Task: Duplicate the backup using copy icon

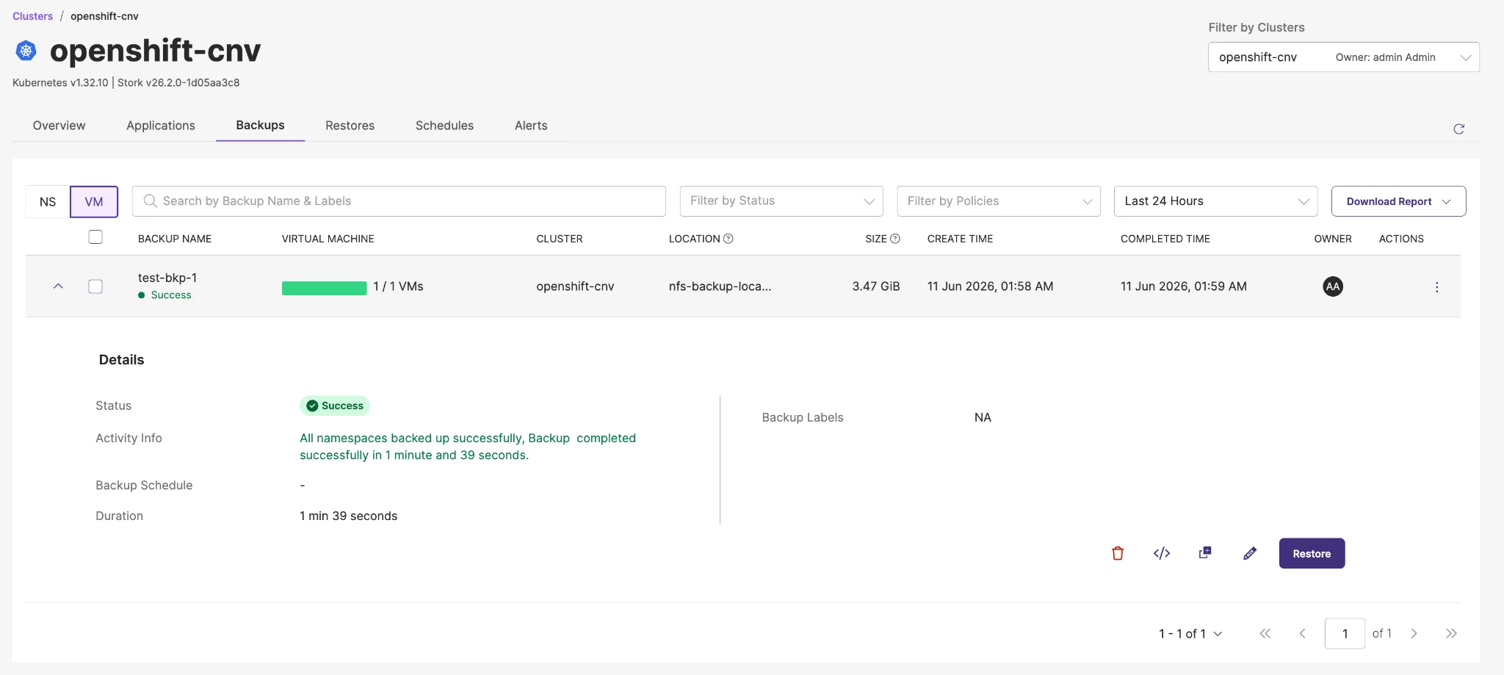Action: click(x=1205, y=552)
